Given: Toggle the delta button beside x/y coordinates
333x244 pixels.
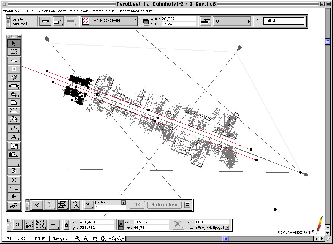Looking at the screenshot, I should 67,225.
